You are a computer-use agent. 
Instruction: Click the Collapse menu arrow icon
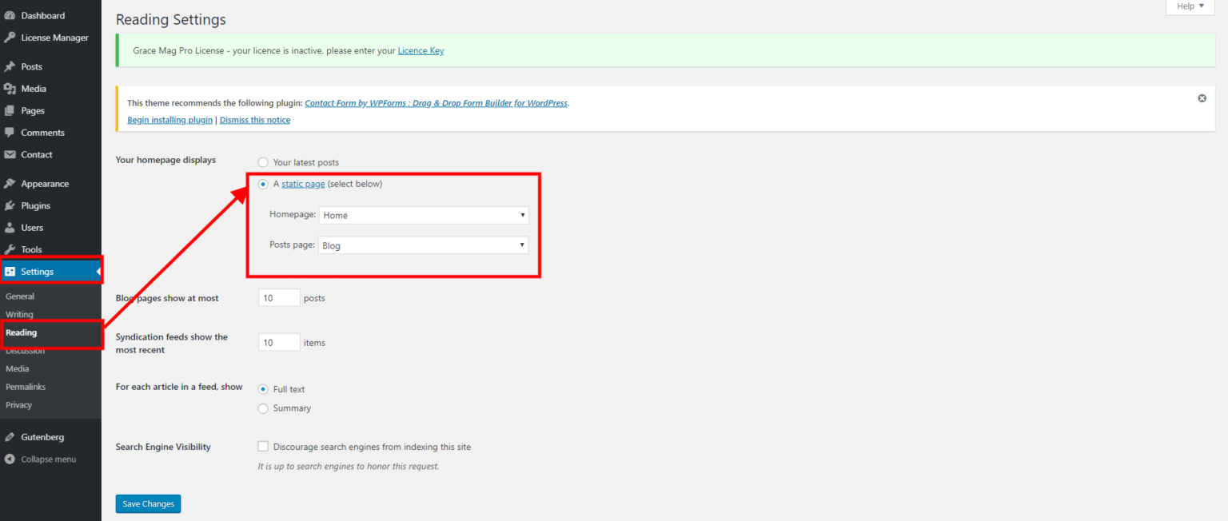click(10, 459)
